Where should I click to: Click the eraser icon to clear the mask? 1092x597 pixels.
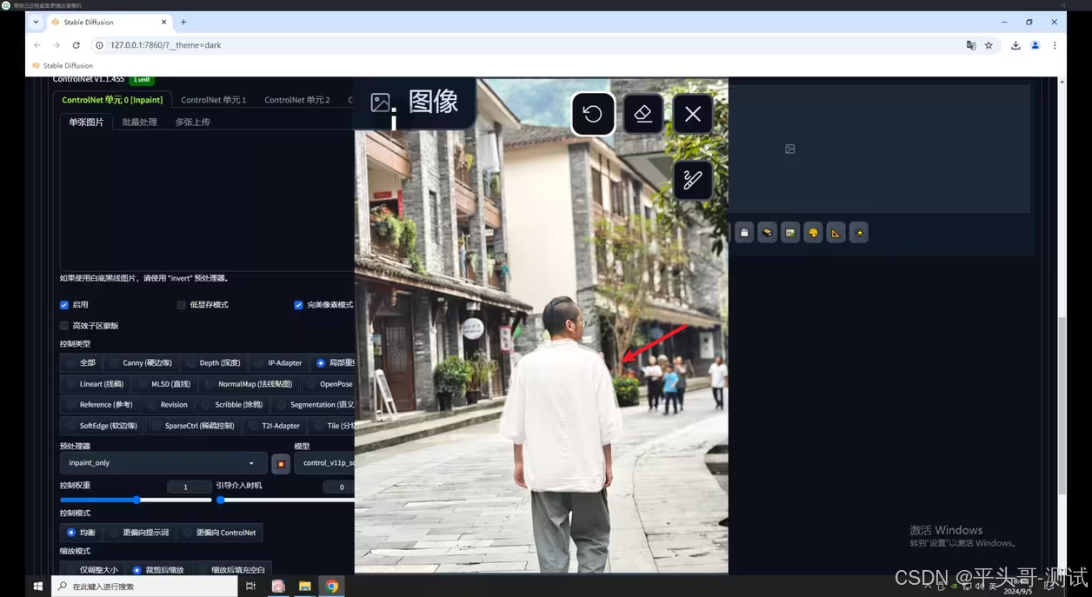[x=643, y=114]
